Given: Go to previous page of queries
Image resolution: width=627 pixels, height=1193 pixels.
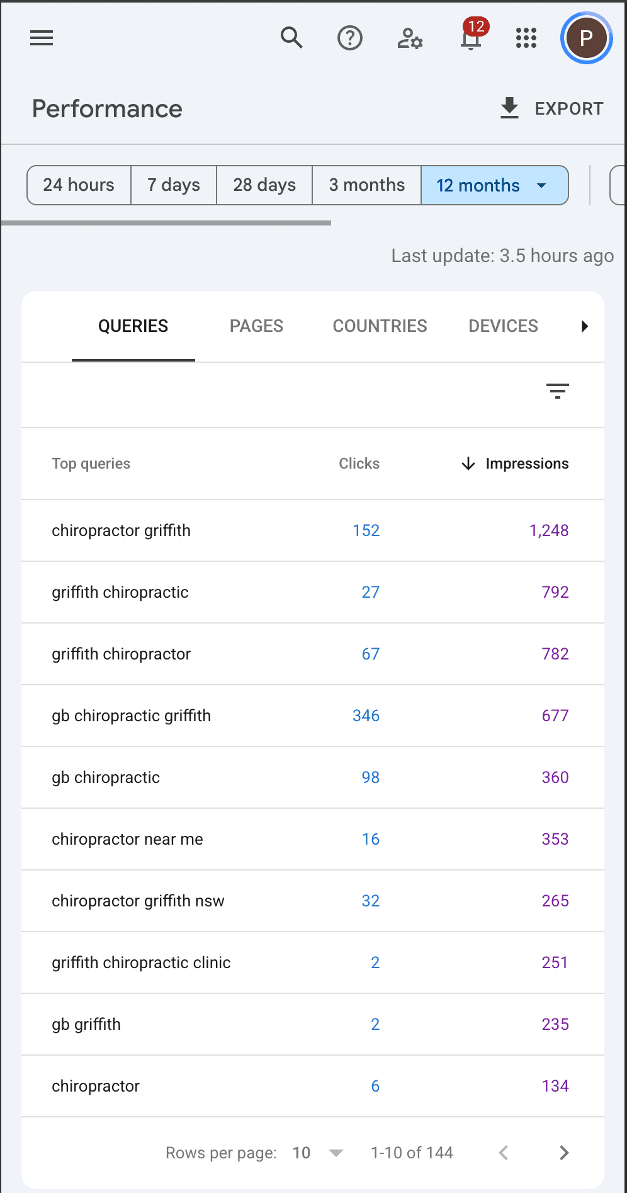Looking at the screenshot, I should click(504, 1153).
